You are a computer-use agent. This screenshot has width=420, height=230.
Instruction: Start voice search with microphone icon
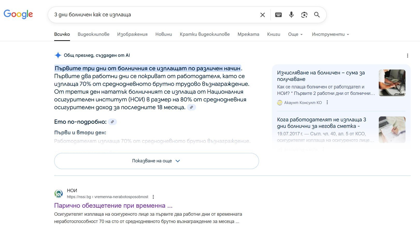(x=291, y=15)
